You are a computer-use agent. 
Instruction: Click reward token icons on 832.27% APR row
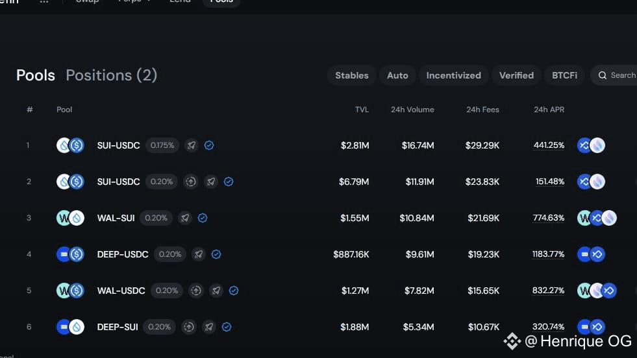coord(597,291)
